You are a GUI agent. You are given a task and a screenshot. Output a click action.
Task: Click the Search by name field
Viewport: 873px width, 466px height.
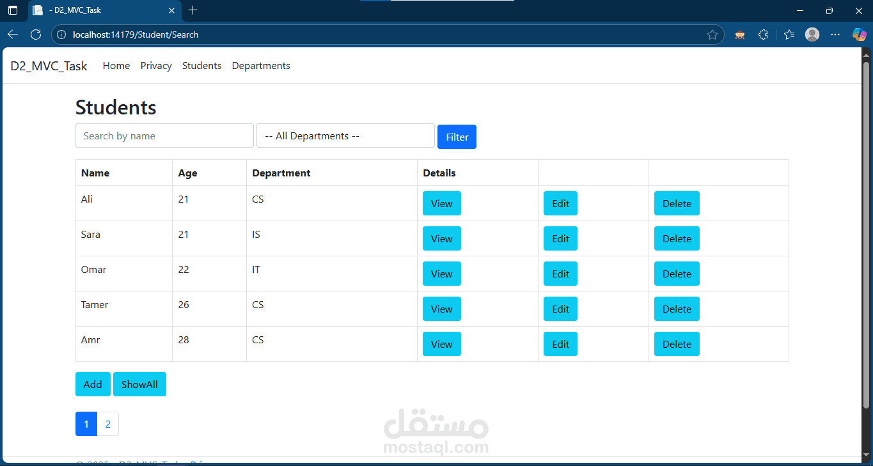pos(164,136)
